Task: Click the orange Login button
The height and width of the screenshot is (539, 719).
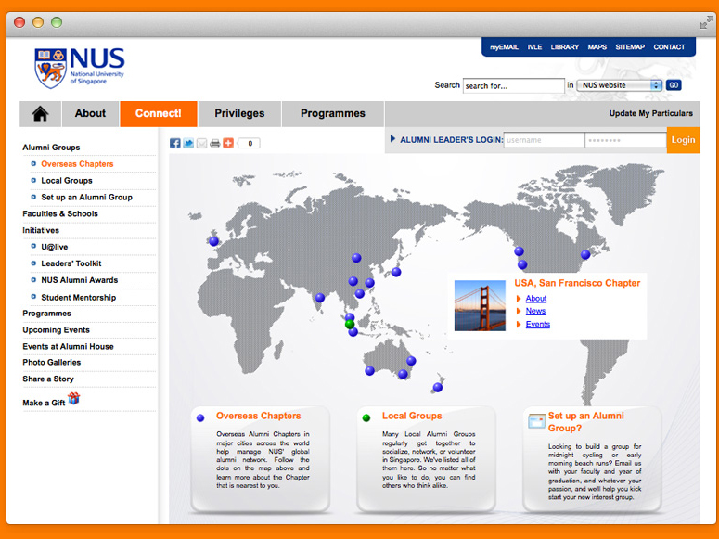Action: (x=683, y=140)
